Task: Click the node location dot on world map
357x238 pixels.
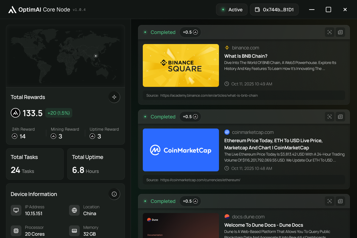Action: click(95, 56)
